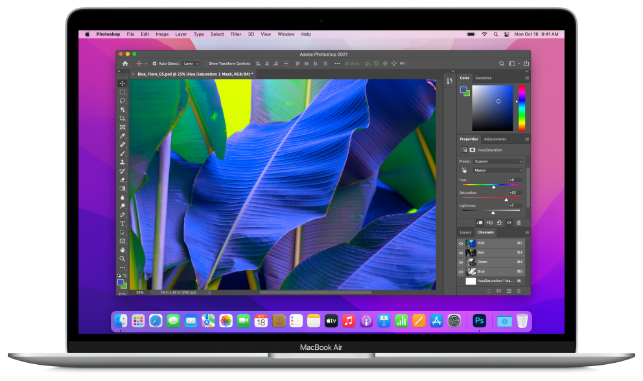Select the Pen tool
This screenshot has height=381, width=643.
[x=123, y=215]
